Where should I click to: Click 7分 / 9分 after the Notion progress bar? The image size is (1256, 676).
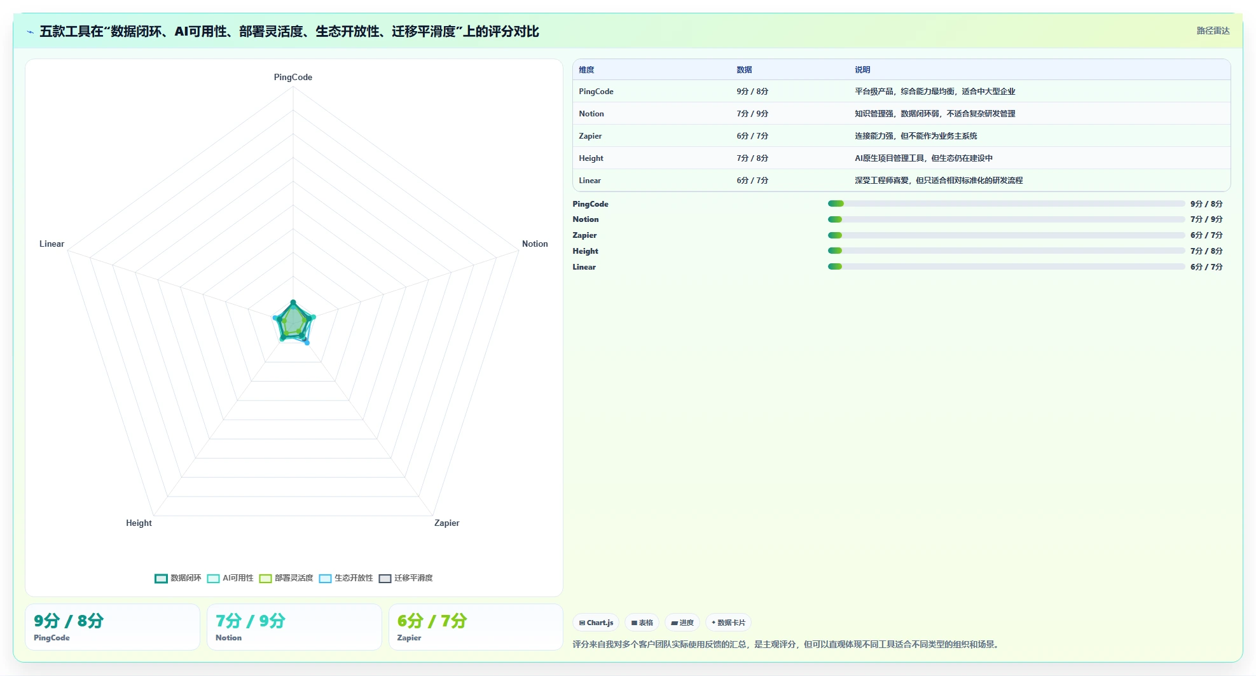1206,219
